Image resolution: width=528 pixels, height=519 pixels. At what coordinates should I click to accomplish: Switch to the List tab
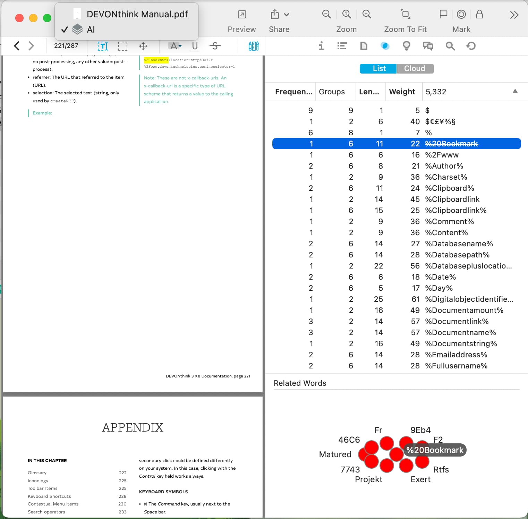point(378,69)
